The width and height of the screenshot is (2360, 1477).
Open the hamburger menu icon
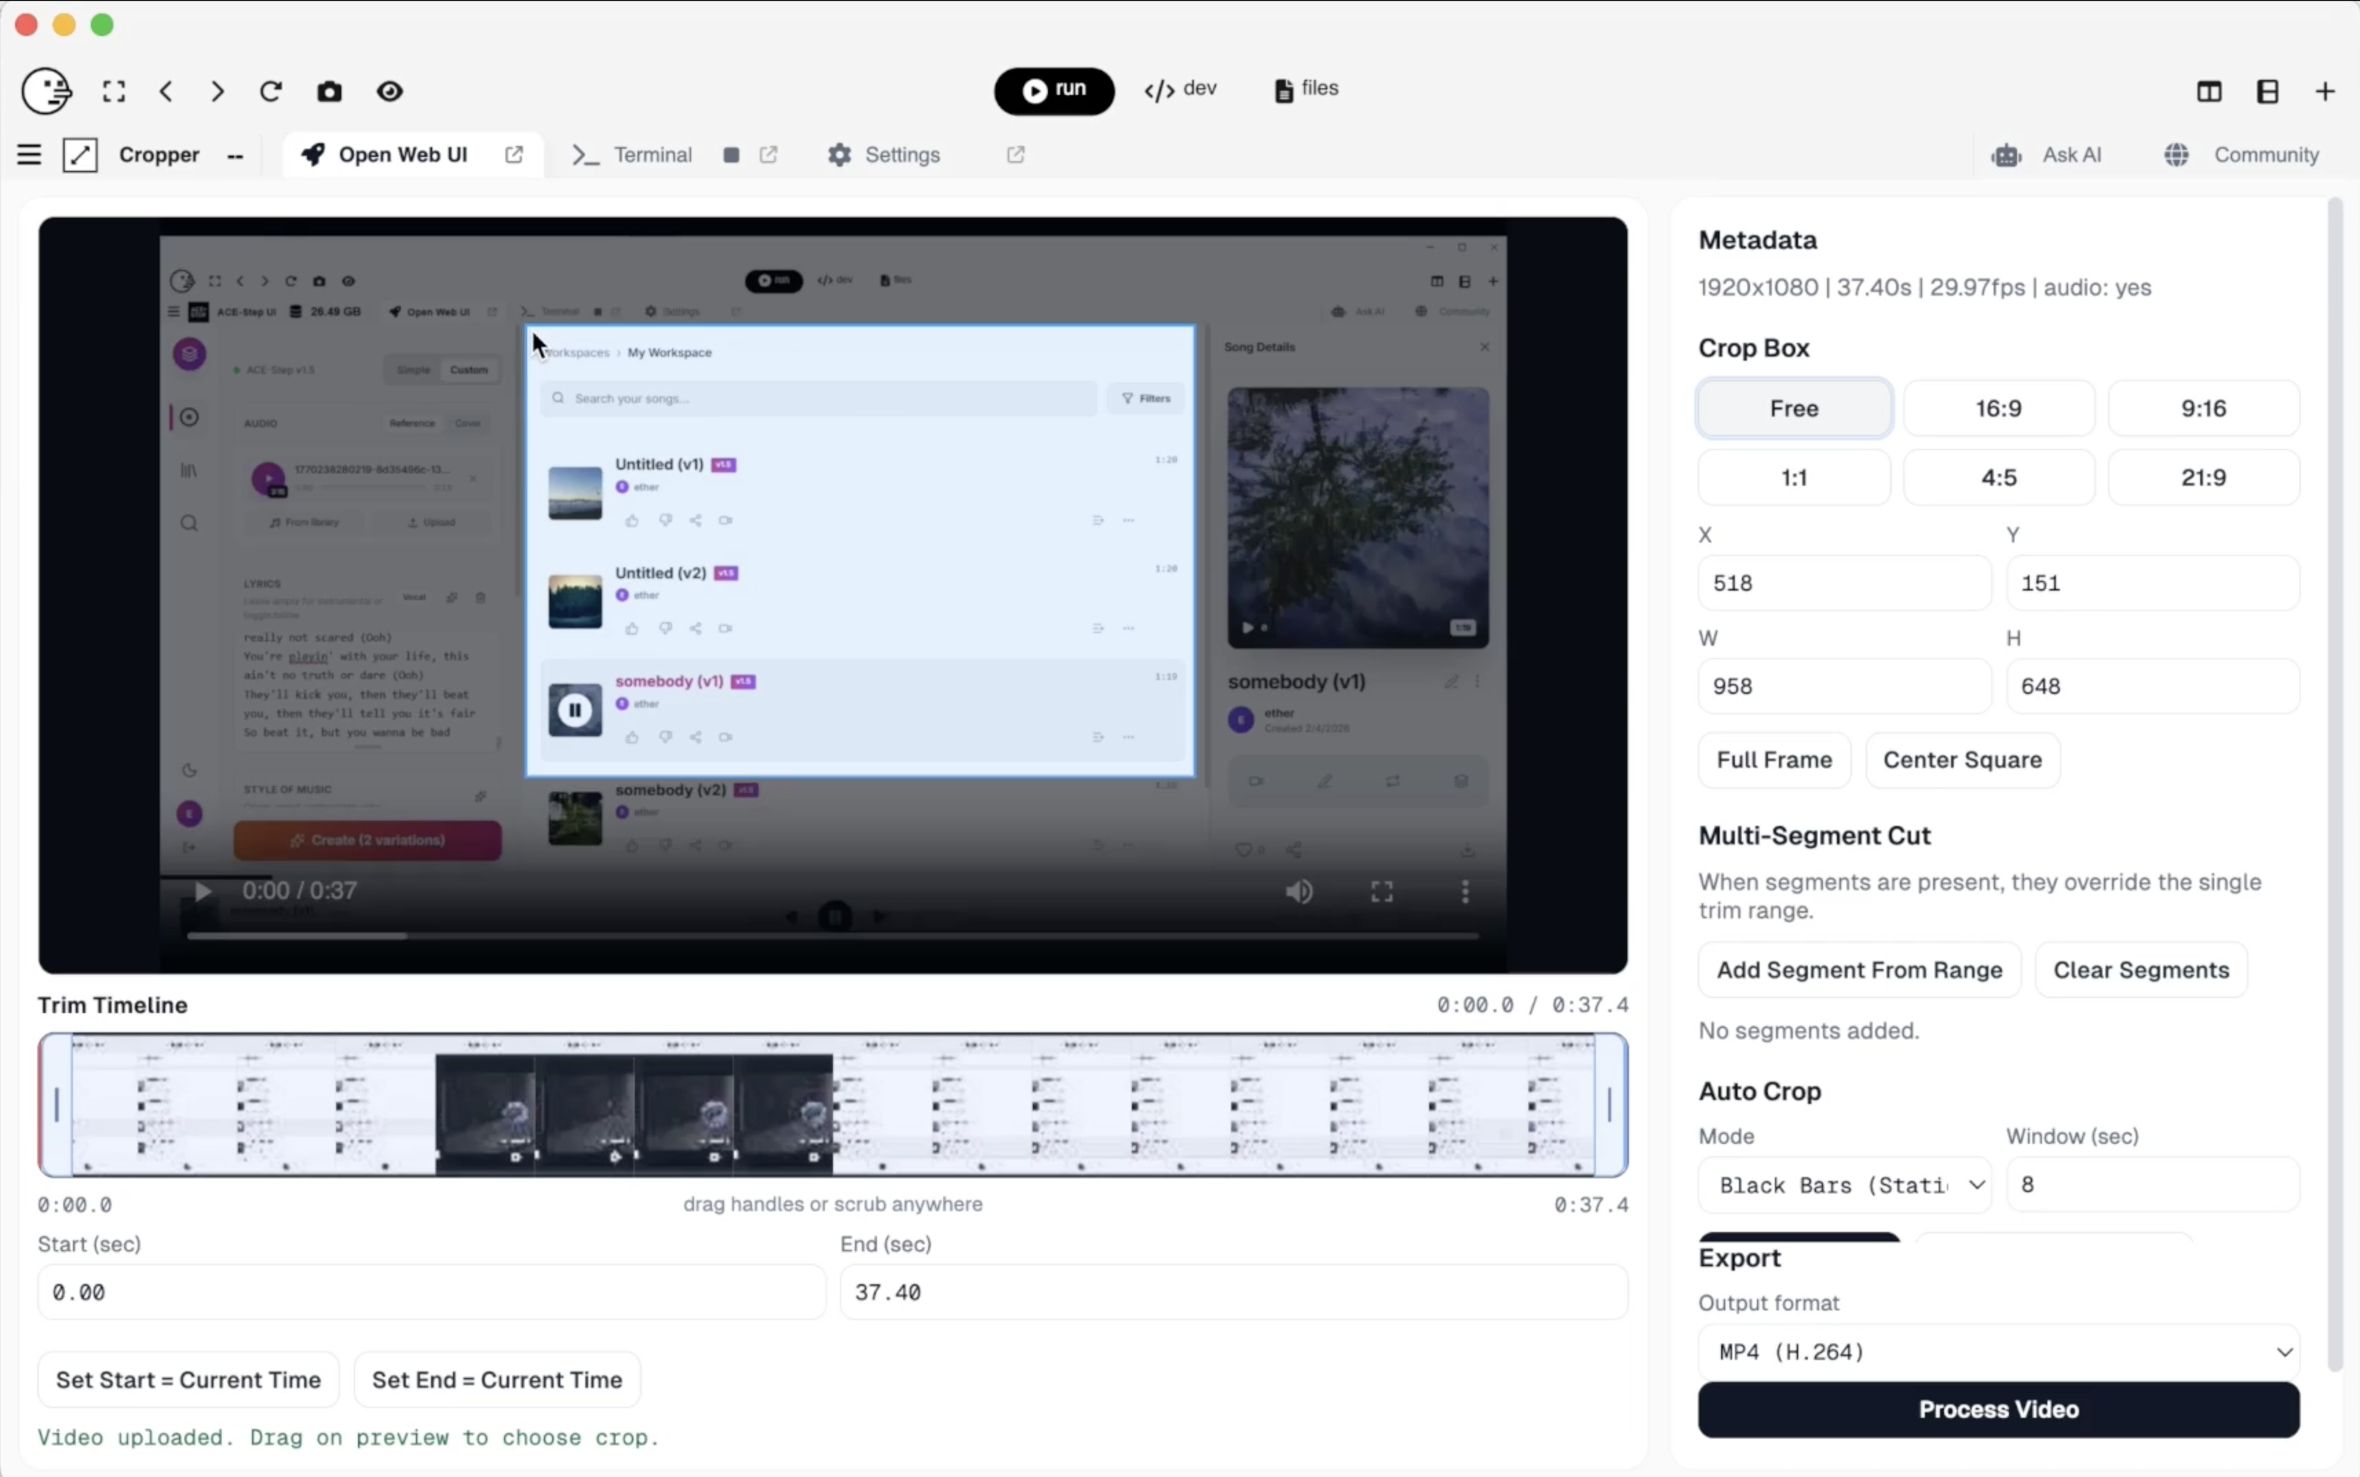pos(30,154)
